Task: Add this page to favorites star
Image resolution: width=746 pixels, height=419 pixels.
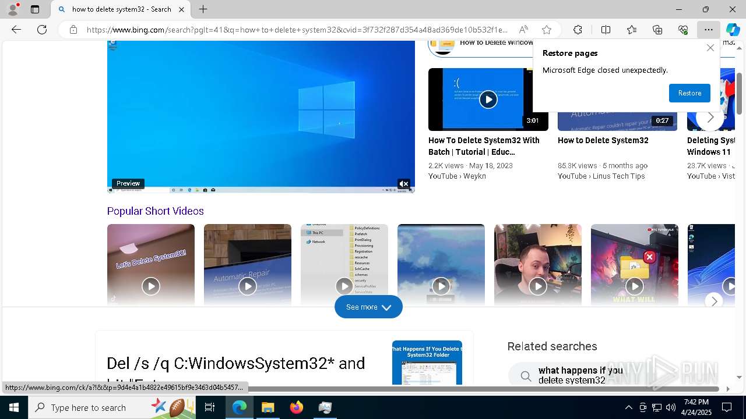Action: pos(546,30)
